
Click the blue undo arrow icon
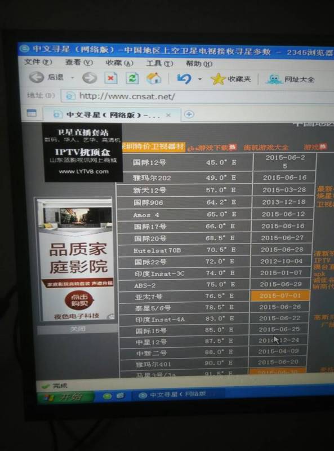[x=184, y=78]
